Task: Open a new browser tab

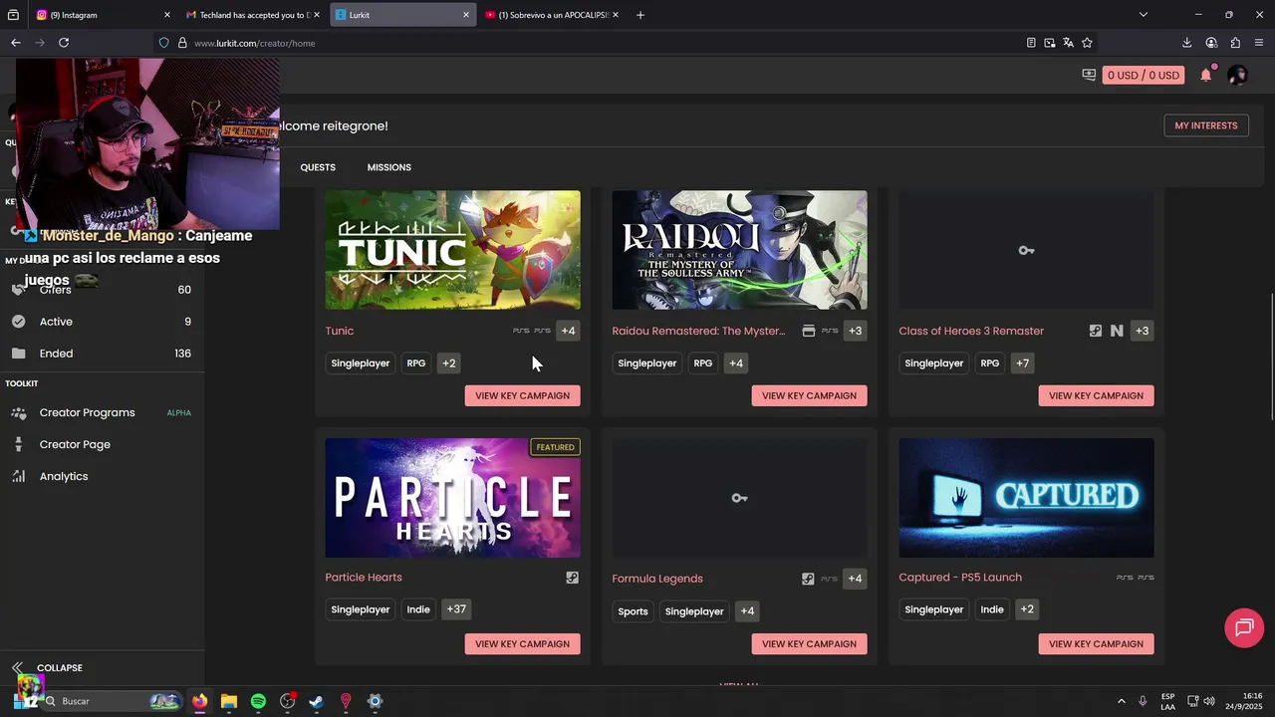Action: click(x=640, y=15)
